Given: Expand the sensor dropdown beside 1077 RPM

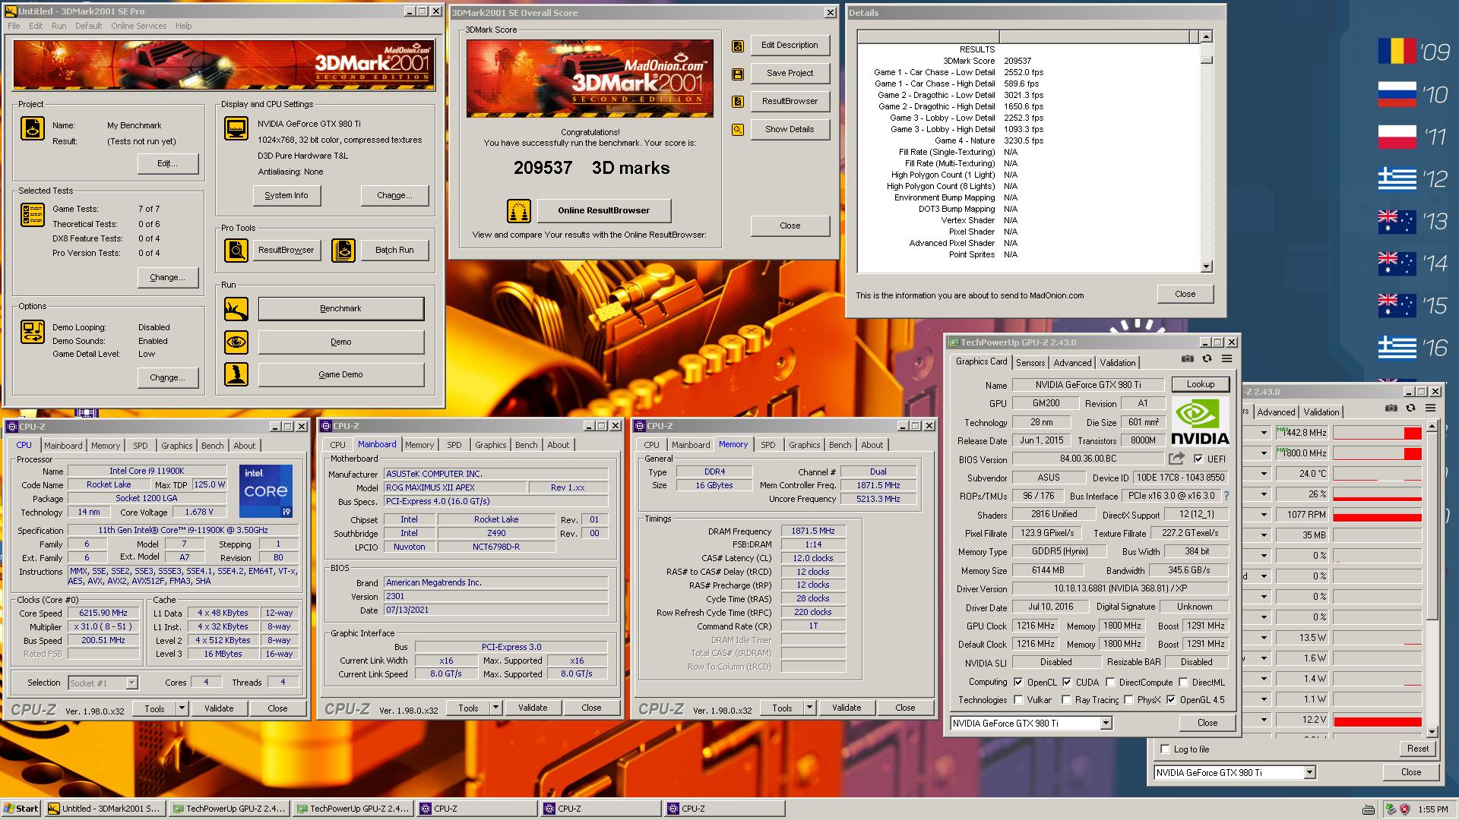Looking at the screenshot, I should (x=1264, y=515).
